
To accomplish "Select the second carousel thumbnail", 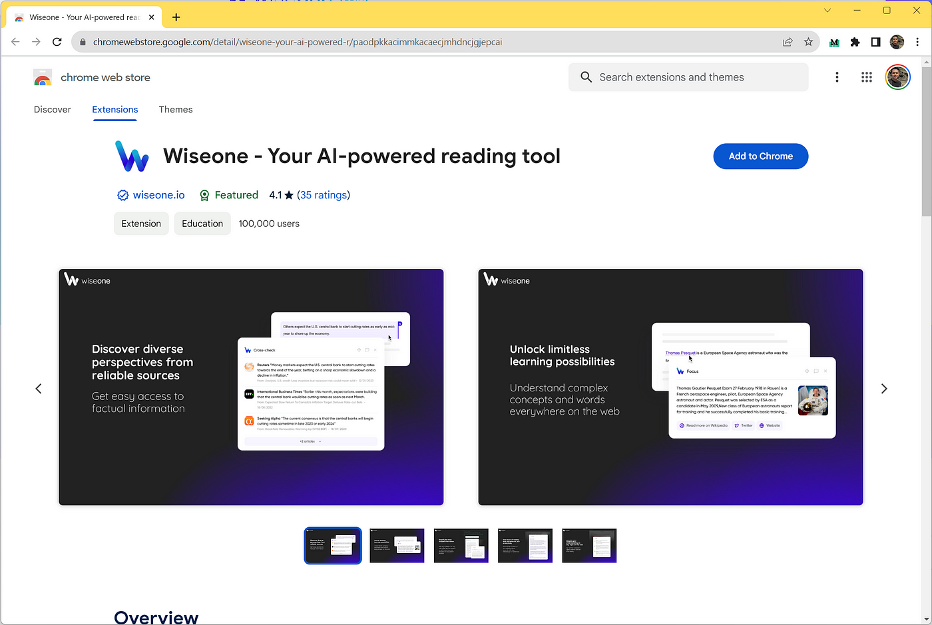I will pos(397,546).
